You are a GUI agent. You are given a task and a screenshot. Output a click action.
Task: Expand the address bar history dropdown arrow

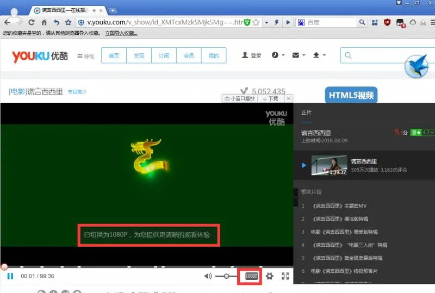pyautogui.click(x=266, y=22)
